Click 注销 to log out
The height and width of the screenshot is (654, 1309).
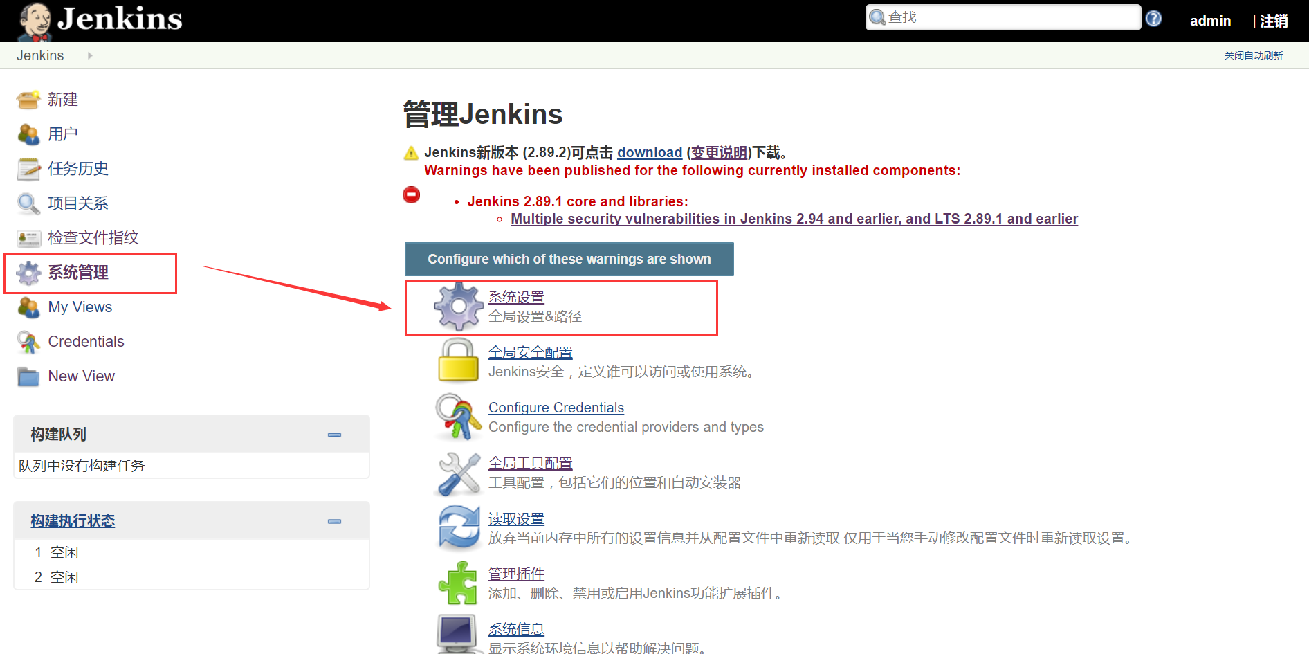coord(1274,21)
